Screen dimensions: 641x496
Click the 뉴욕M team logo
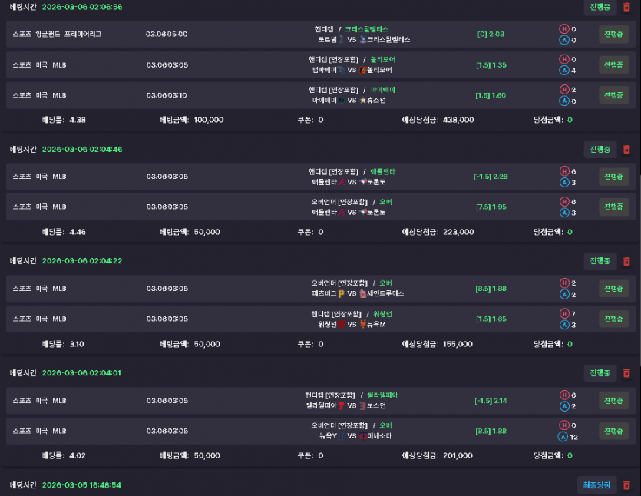[363, 324]
